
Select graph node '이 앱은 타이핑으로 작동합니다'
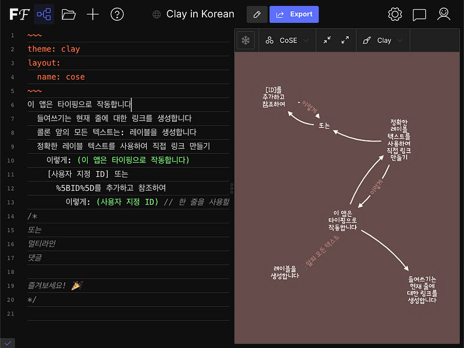pos(342,220)
